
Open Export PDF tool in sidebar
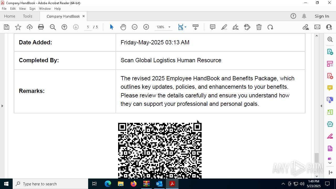click(330, 51)
